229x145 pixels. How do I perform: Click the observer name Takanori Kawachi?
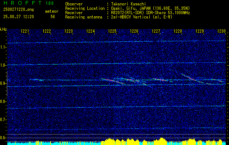tap(129, 4)
